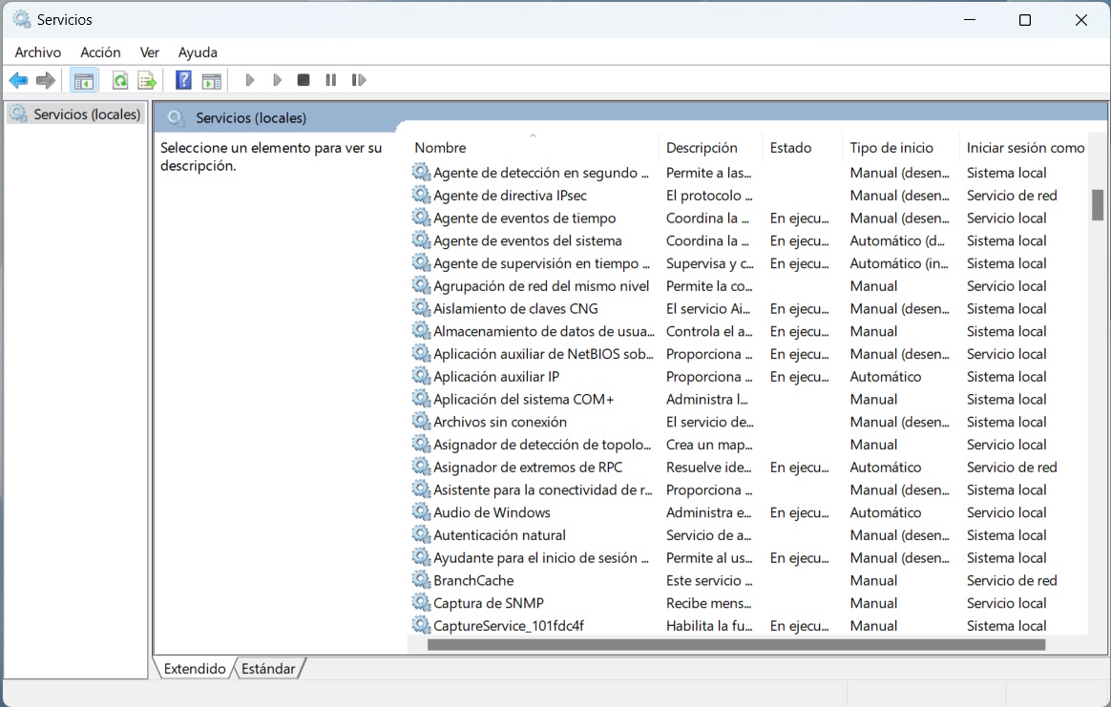Click the 'Automático (d...' startup type cell

coord(897,240)
